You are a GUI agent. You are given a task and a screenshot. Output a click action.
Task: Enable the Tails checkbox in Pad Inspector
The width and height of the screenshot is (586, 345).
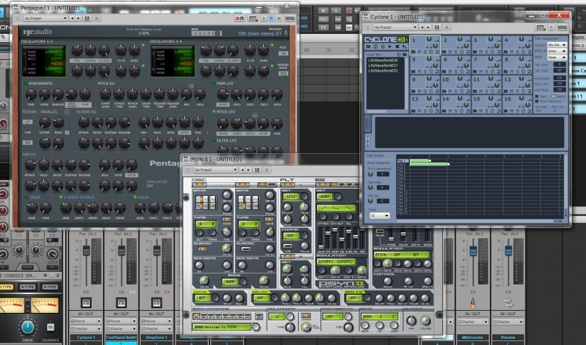coord(537,96)
